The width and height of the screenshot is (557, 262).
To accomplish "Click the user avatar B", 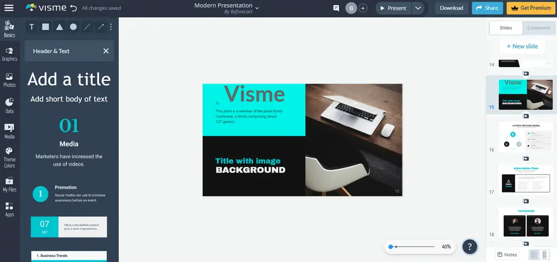I will pos(351,8).
